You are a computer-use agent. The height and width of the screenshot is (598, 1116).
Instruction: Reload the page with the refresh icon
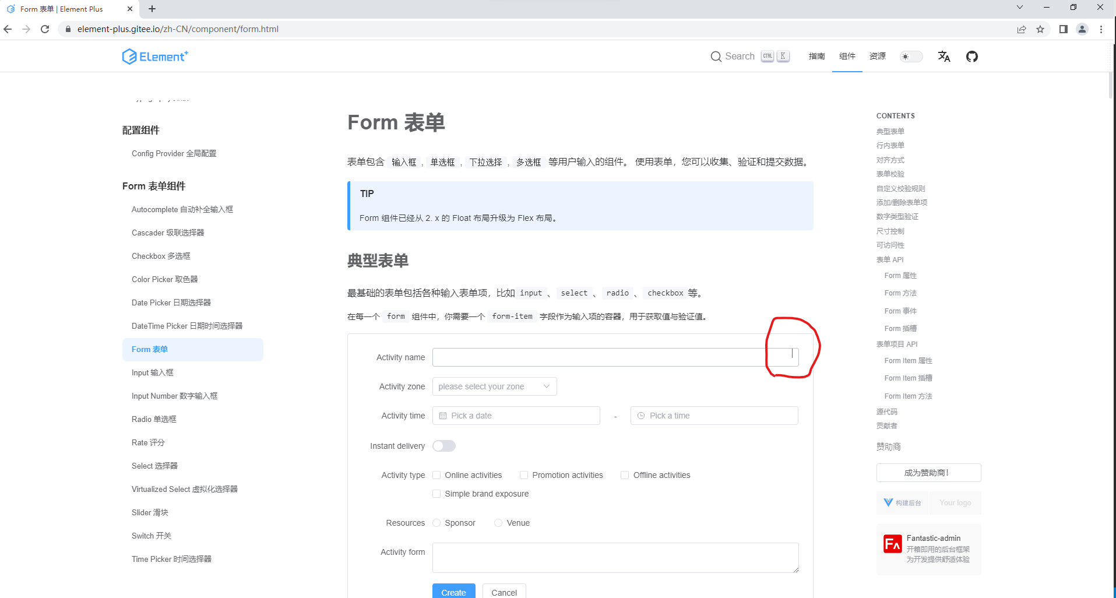pyautogui.click(x=45, y=29)
